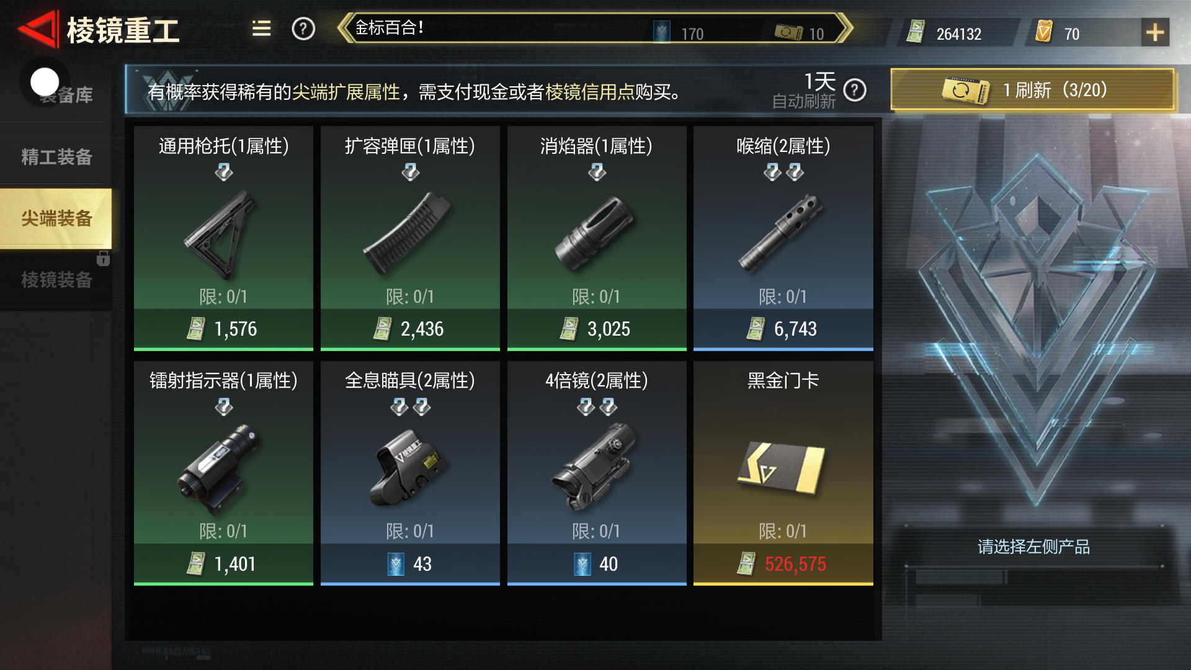Pick the 全息瞄具 holographic sight card
The height and width of the screenshot is (670, 1191).
[x=410, y=473]
